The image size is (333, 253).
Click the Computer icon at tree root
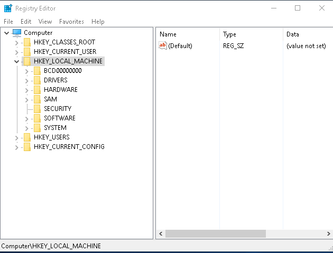coord(17,33)
